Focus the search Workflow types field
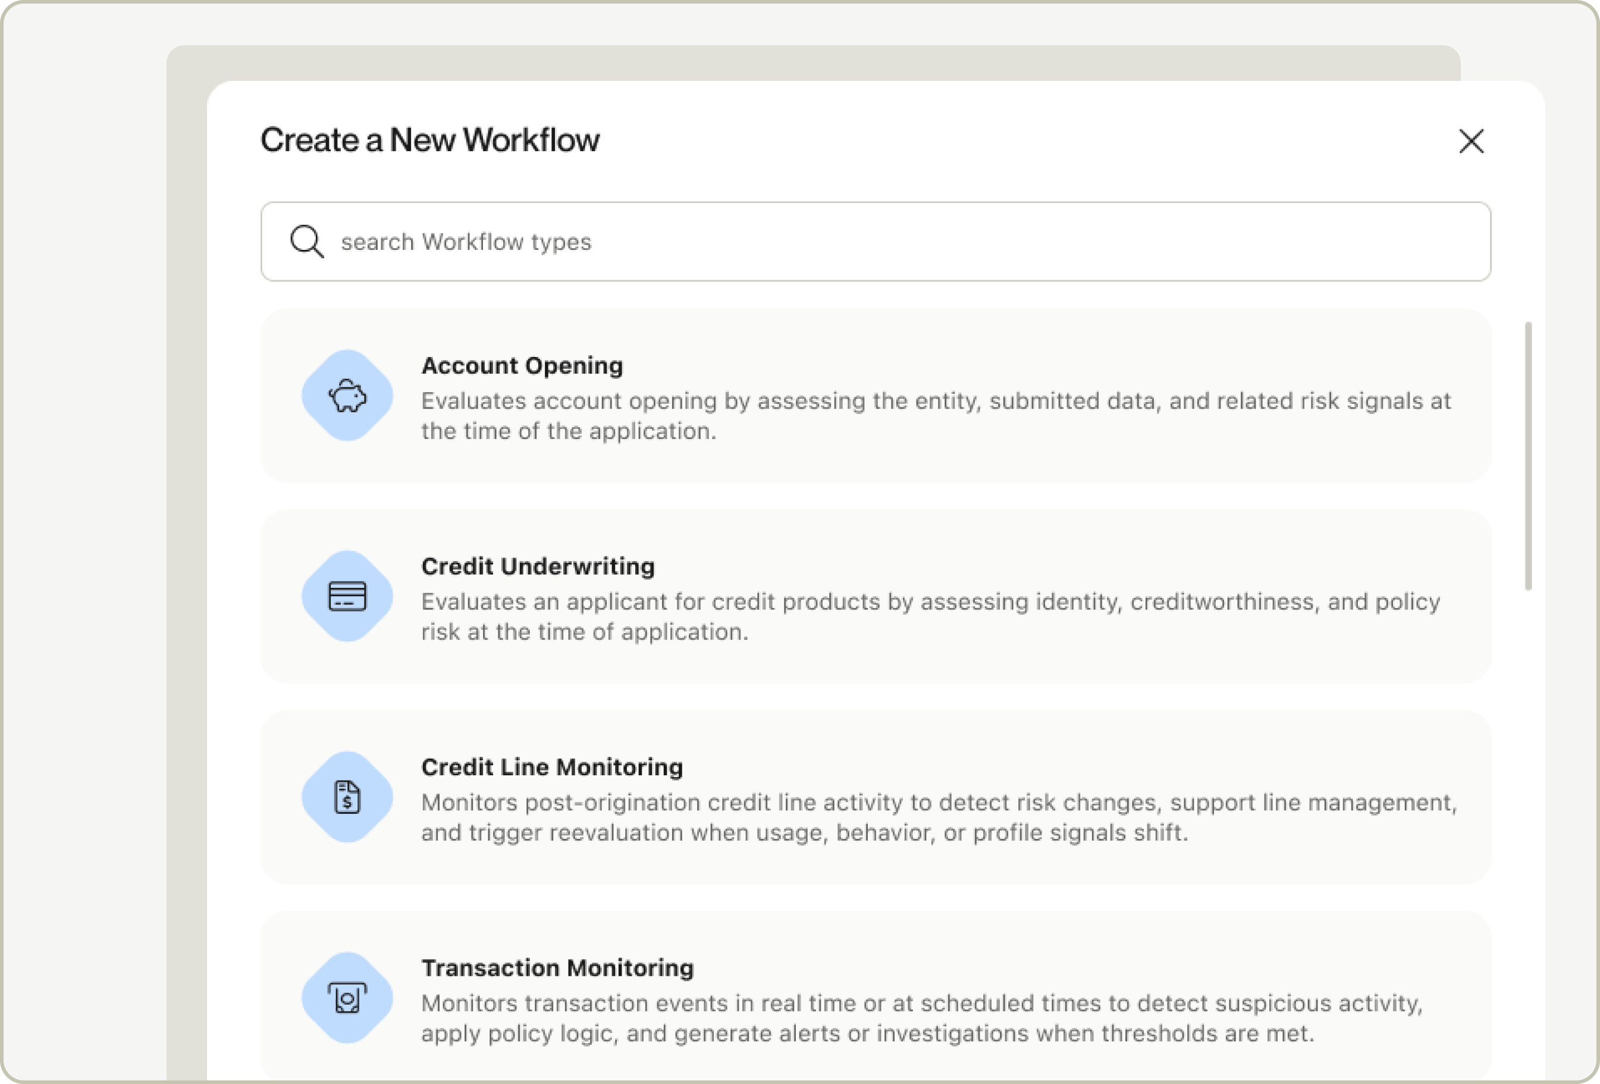This screenshot has width=1600, height=1084. pos(876,242)
